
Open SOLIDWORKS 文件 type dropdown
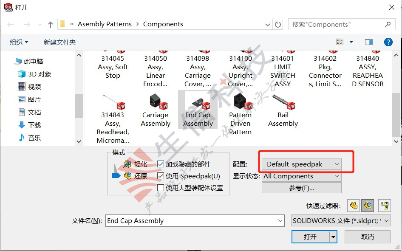tap(341, 221)
